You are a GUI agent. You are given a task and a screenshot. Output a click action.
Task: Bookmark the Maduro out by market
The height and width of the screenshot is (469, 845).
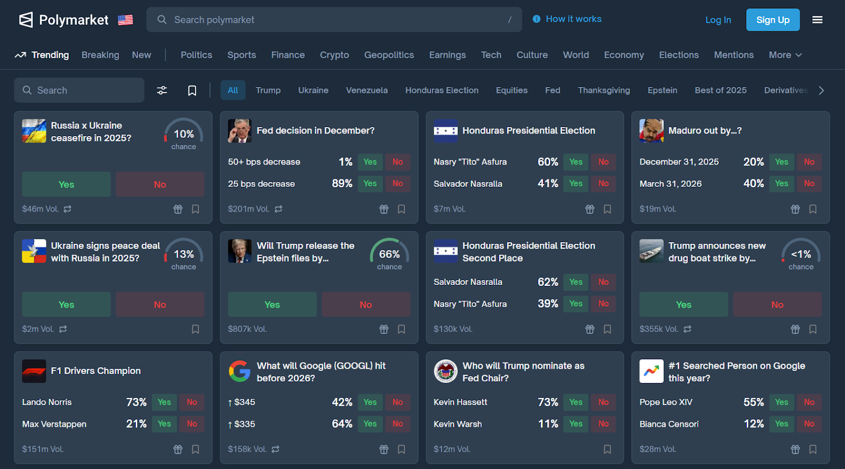pos(813,209)
